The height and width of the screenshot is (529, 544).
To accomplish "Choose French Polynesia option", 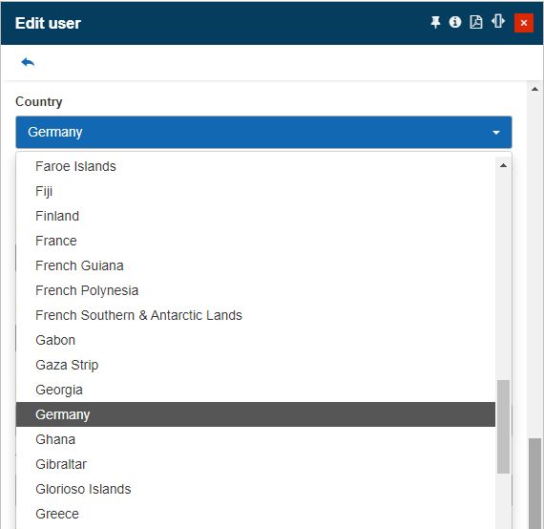I will click(256, 290).
